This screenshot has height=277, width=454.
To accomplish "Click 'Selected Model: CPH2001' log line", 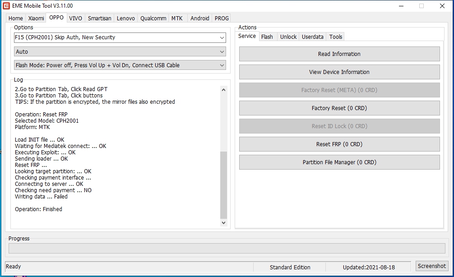I will pos(46,121).
